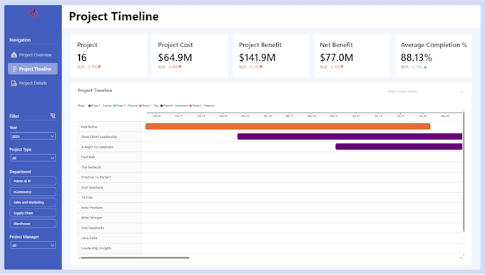Clear all filters with the eraser icon
Viewport: 485px width, 275px height.
pos(53,116)
